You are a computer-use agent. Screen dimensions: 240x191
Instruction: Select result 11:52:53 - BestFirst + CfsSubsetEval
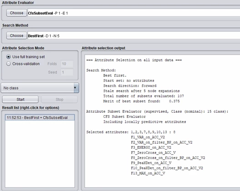click(x=40, y=117)
